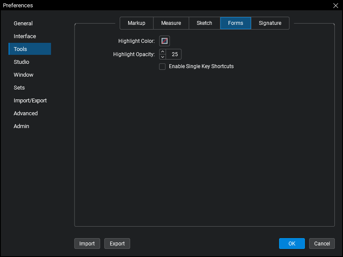This screenshot has width=343, height=257.
Task: Open the Signature tab
Action: [x=270, y=23]
